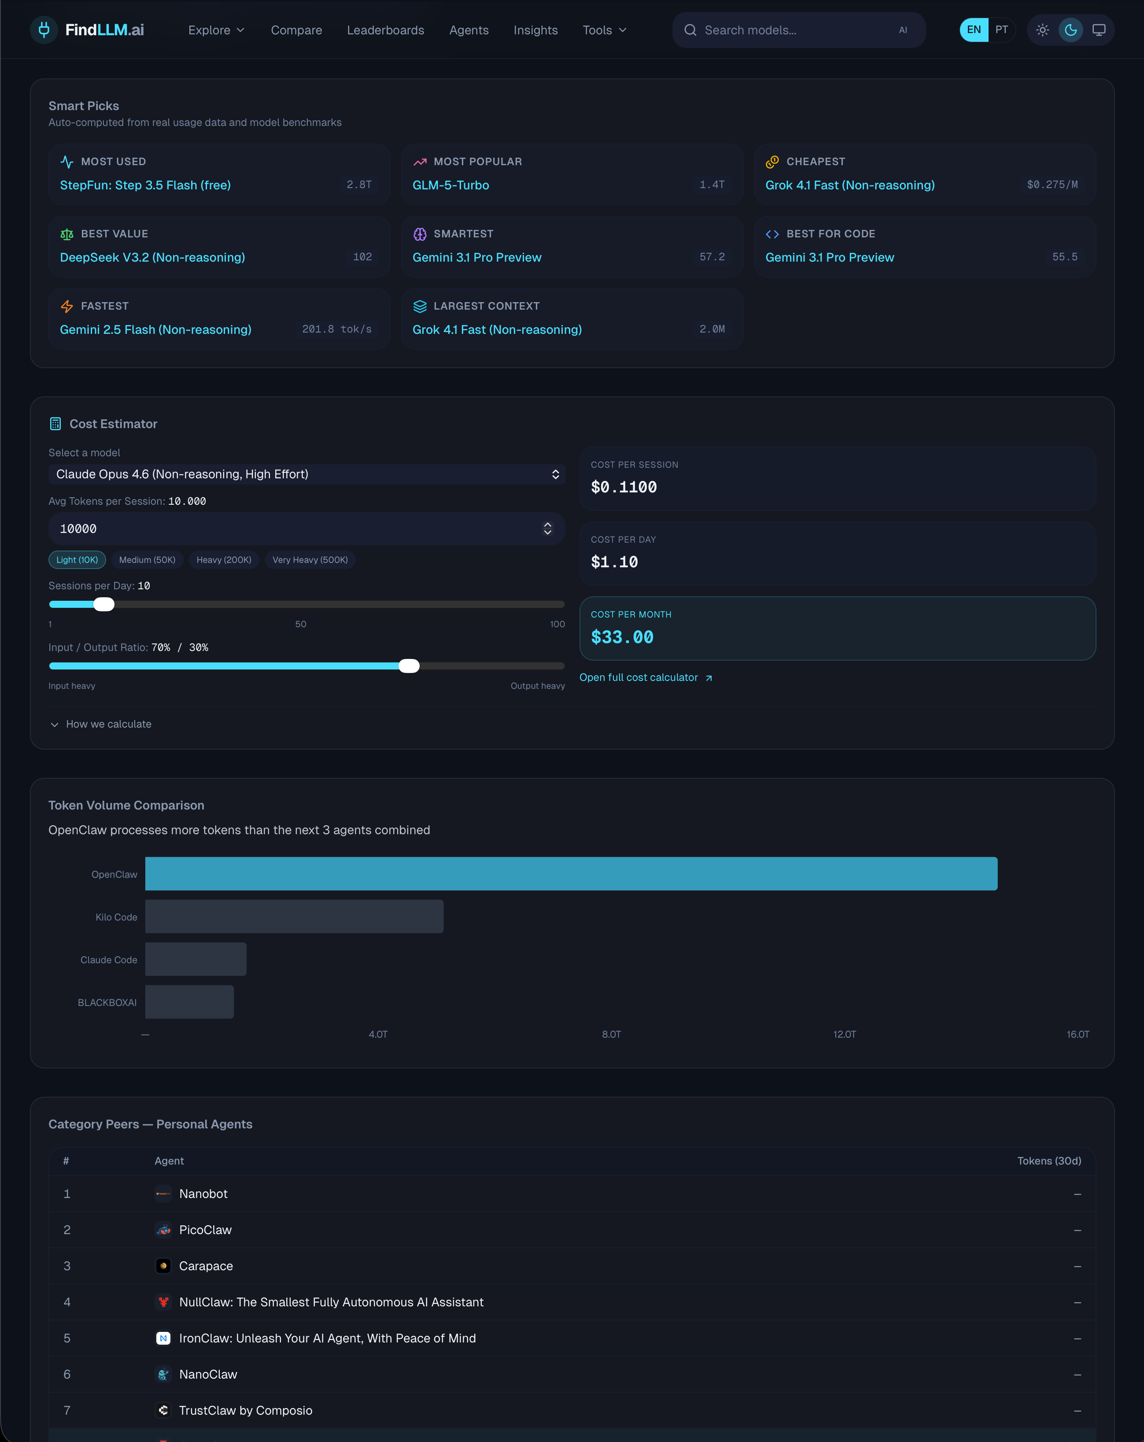Click the Sessions per Day slider handle

[x=103, y=605]
